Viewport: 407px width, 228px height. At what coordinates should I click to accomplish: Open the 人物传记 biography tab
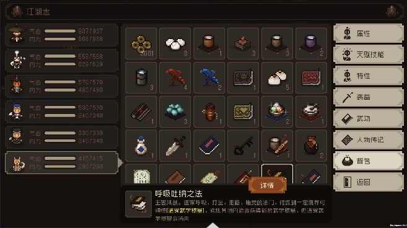click(x=369, y=140)
